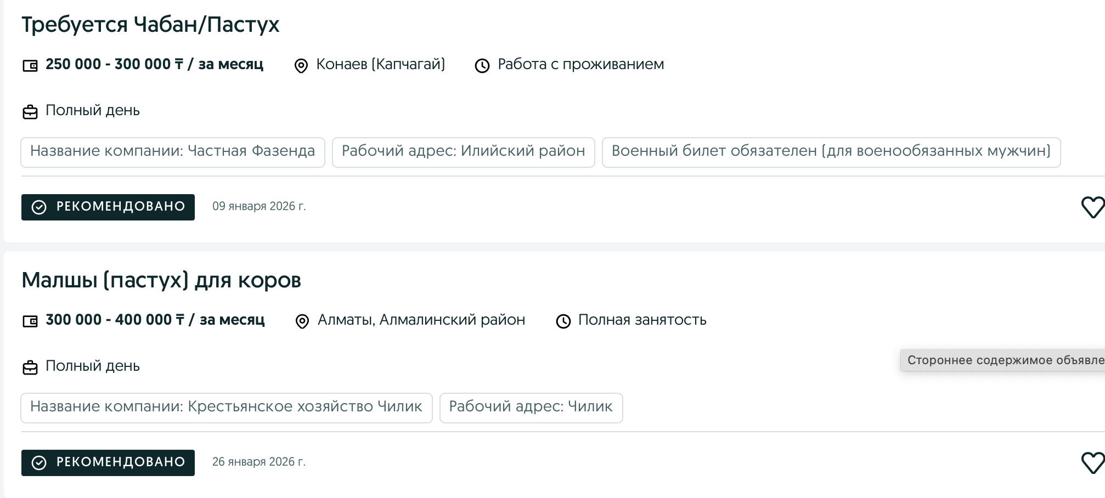Screen dimensions: 1105x498
Task: Click the РЕКОМЕНДОВАНО badge dated 26 января
Action: pos(108,462)
